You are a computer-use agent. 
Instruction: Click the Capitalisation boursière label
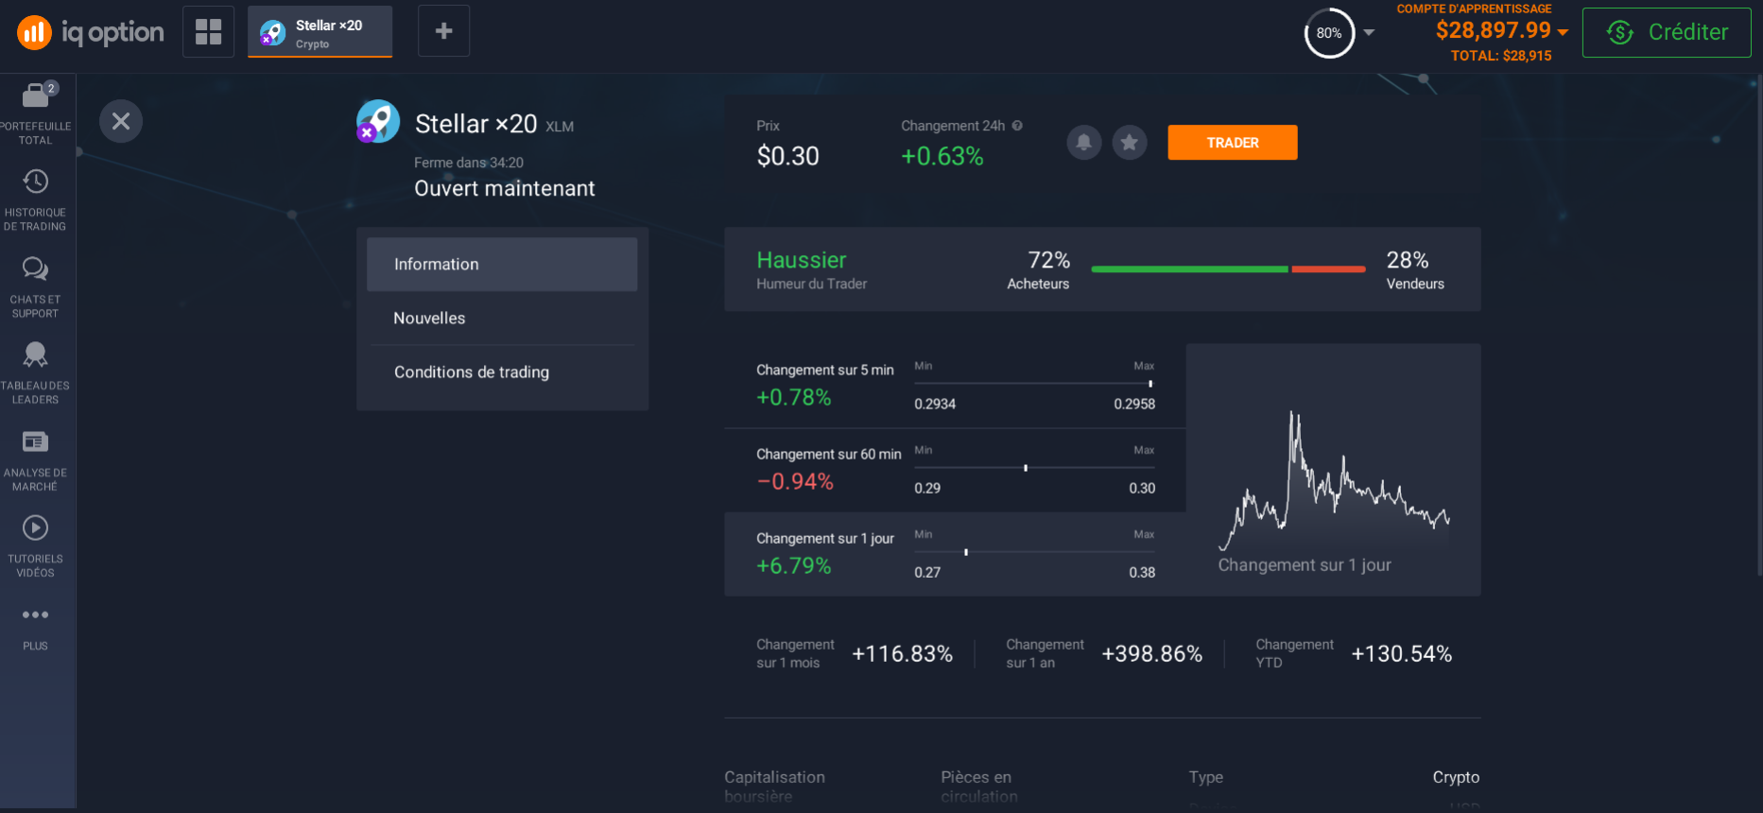pyautogui.click(x=774, y=787)
